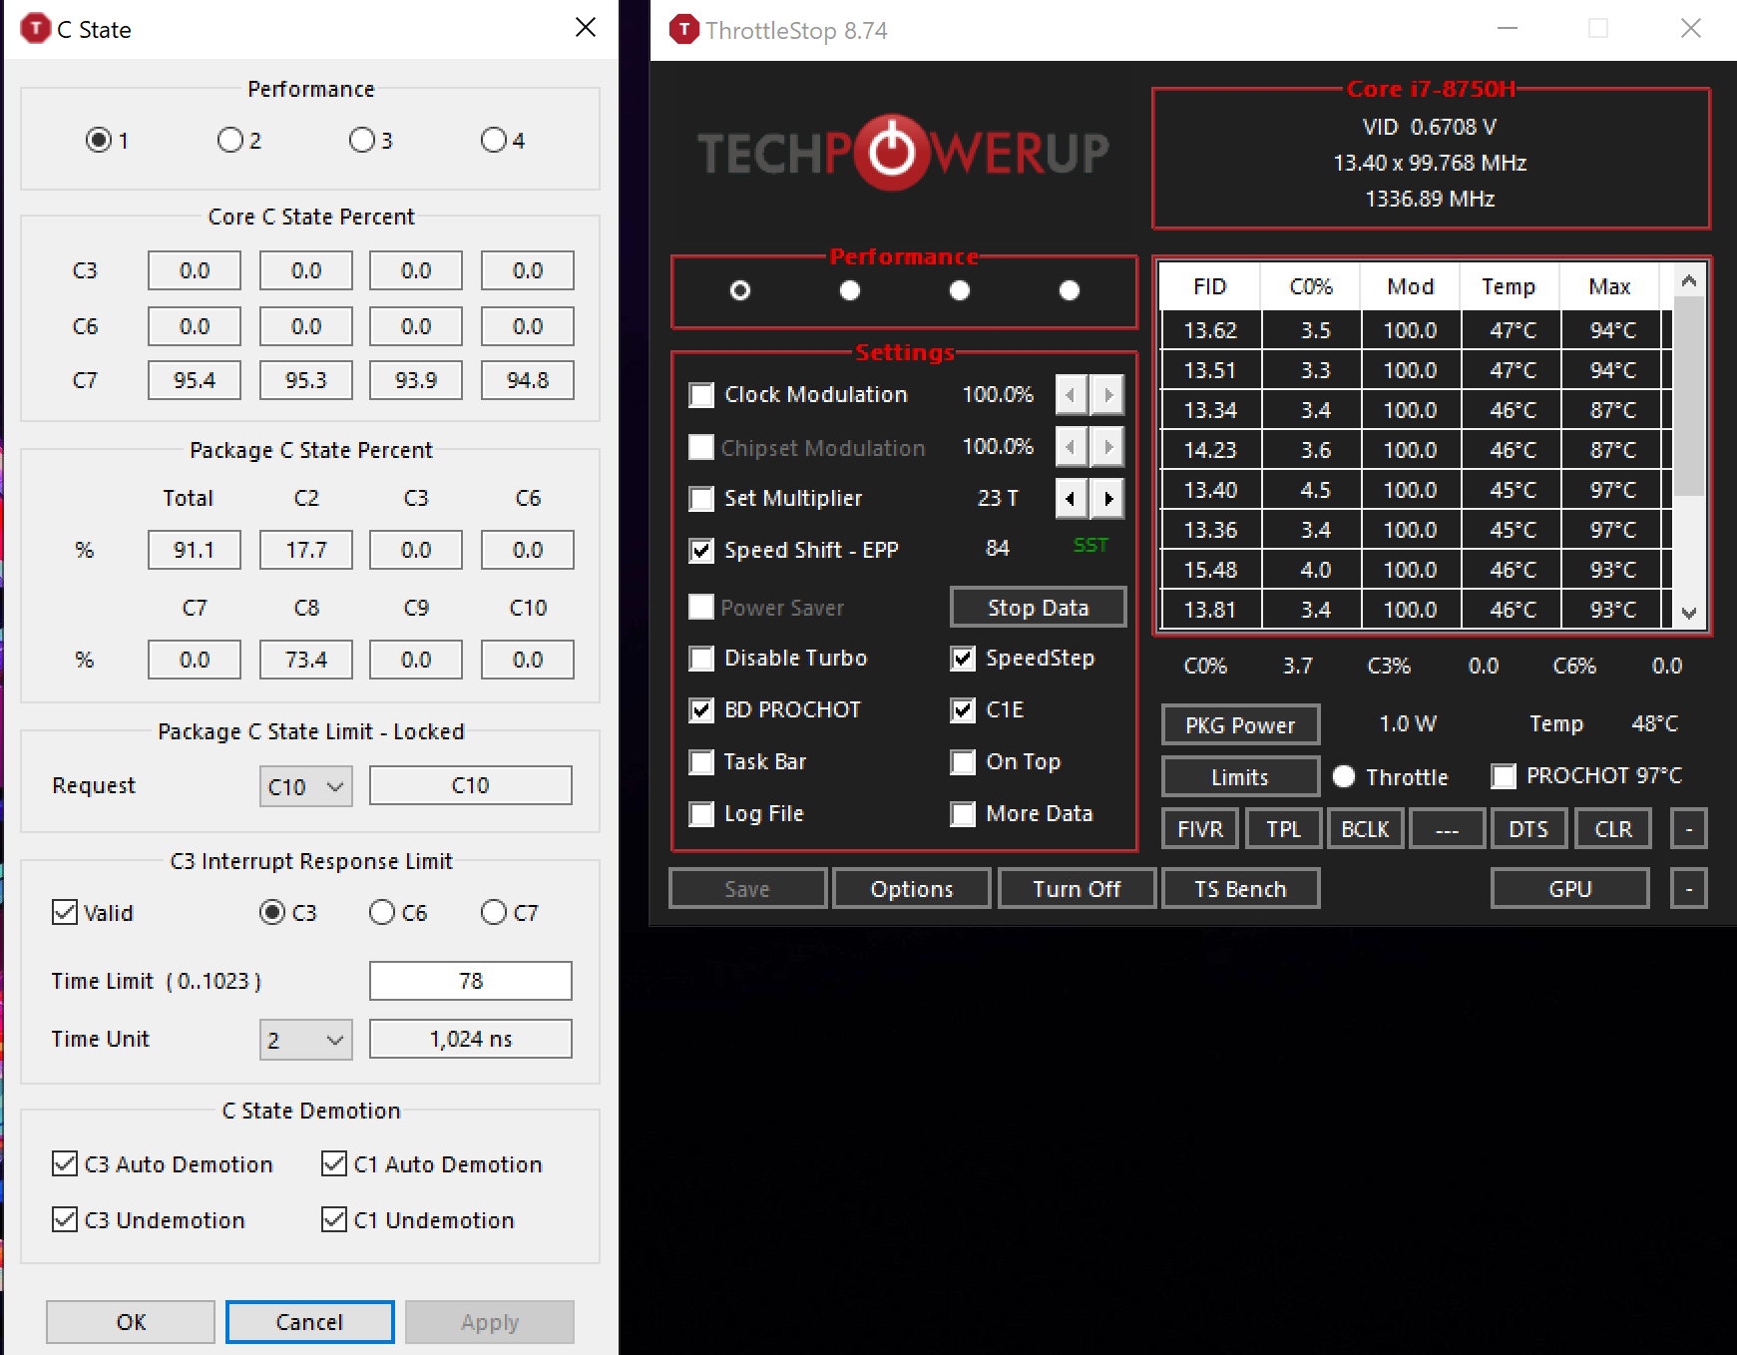
Task: Toggle SpeedStep checkbox
Action: [964, 659]
